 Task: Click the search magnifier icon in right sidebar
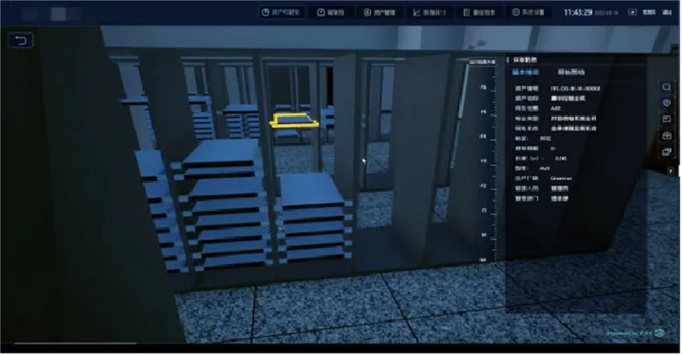[x=667, y=87]
